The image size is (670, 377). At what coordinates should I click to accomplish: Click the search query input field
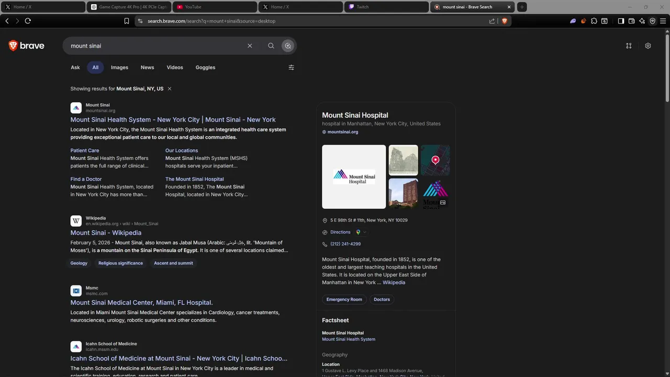coord(157,46)
